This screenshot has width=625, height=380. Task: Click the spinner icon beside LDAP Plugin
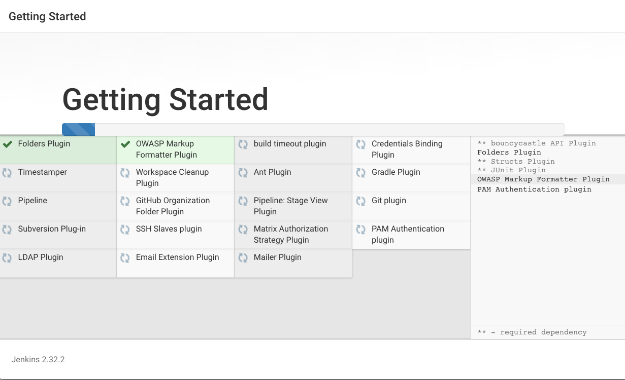coord(7,258)
